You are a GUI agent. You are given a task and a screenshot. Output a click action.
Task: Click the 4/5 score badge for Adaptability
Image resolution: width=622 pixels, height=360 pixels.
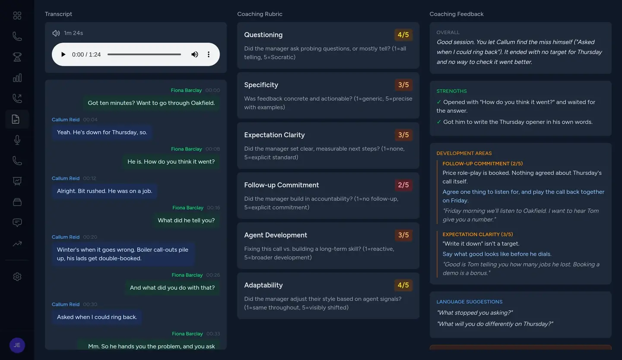(x=403, y=285)
